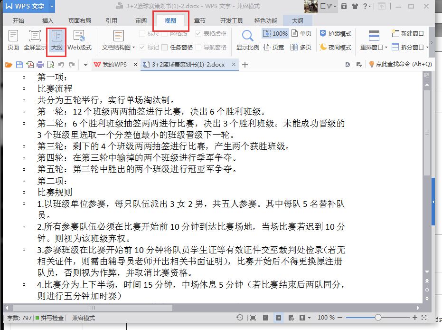Open print preview icon
This screenshot has height=330, width=442.
point(51,65)
